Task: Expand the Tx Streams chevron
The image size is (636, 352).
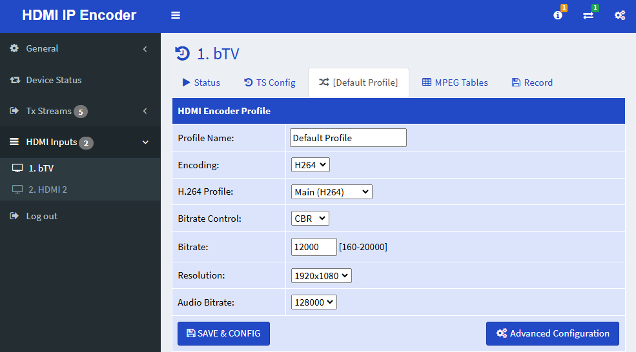Action: tap(145, 111)
